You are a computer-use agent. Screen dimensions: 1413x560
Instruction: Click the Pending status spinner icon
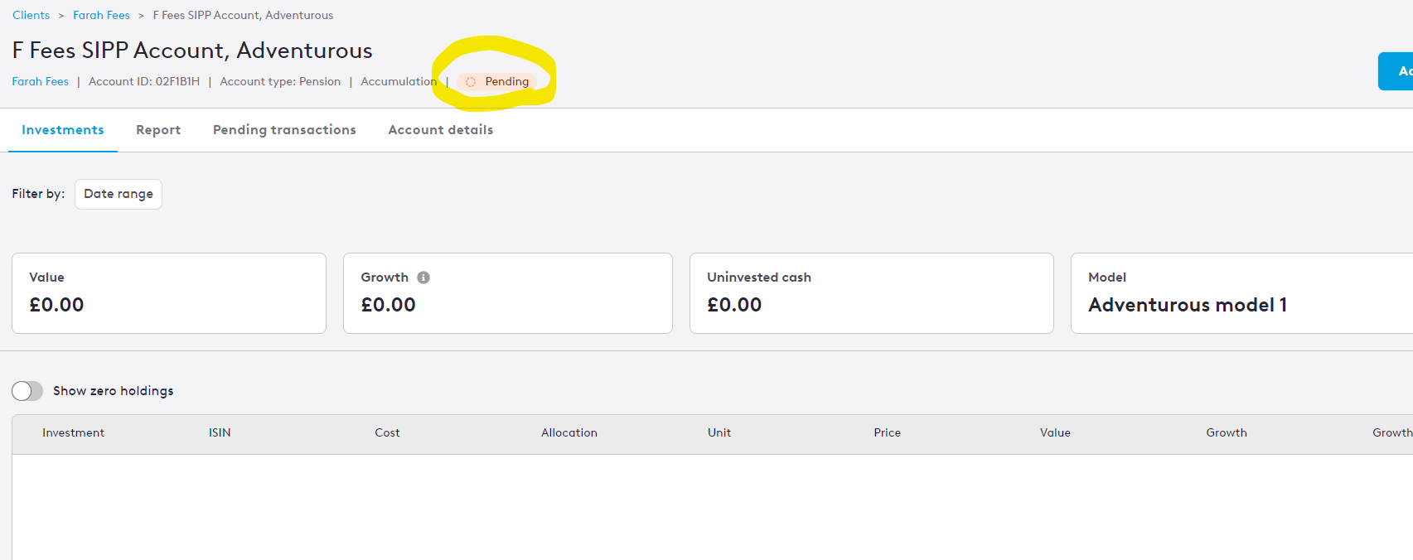pos(471,82)
